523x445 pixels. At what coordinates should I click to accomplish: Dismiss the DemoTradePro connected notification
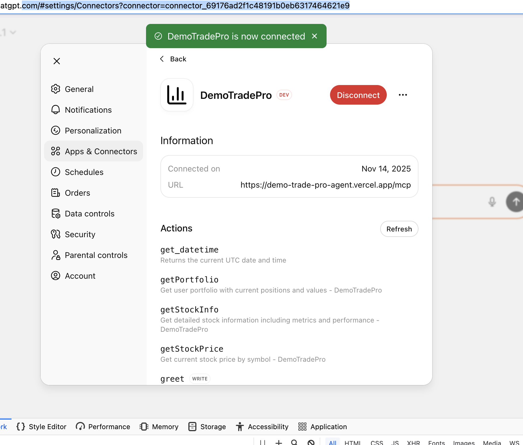point(314,36)
